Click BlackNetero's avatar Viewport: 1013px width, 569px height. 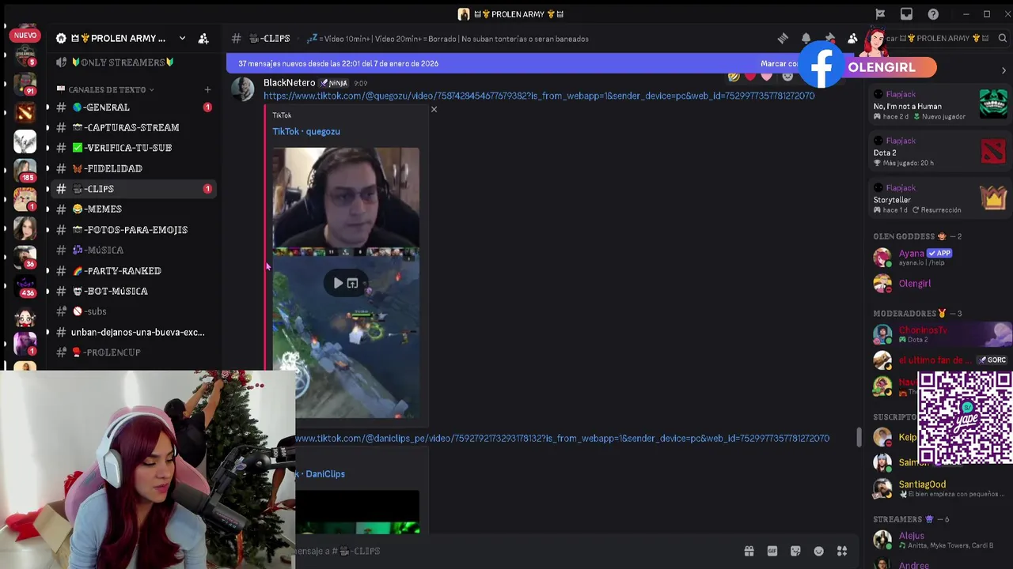[242, 89]
